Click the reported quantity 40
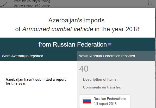Screen dimensions: 156x108 pos(84,69)
